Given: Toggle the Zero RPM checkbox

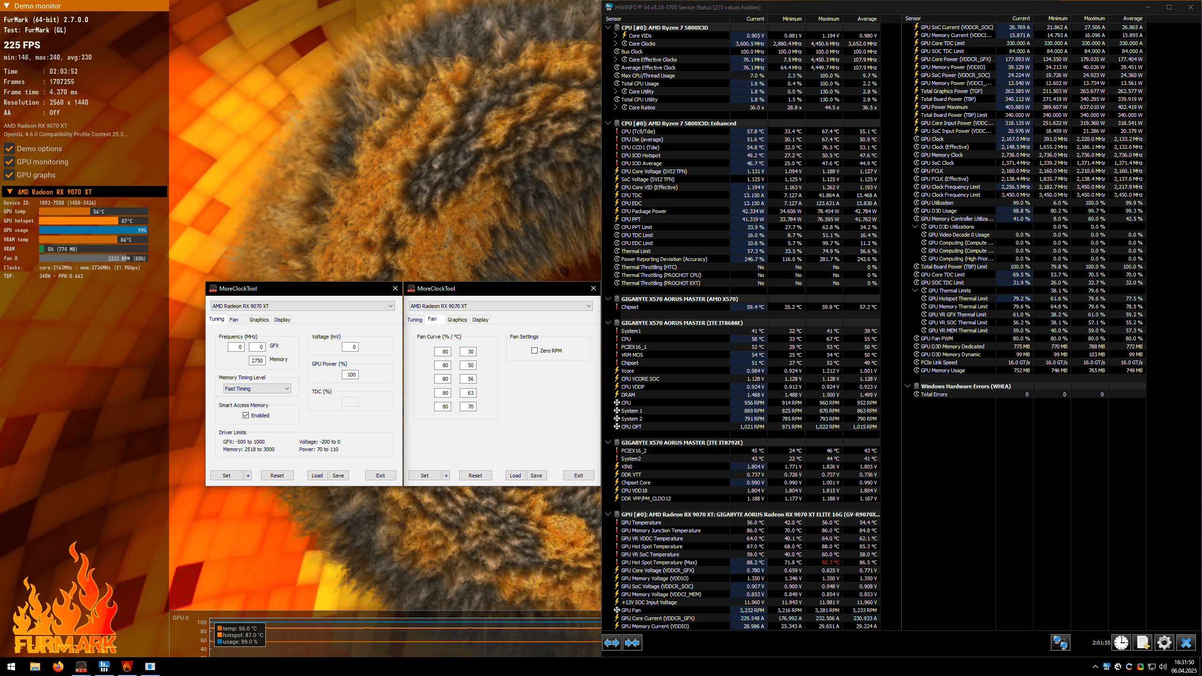Looking at the screenshot, I should coord(534,351).
